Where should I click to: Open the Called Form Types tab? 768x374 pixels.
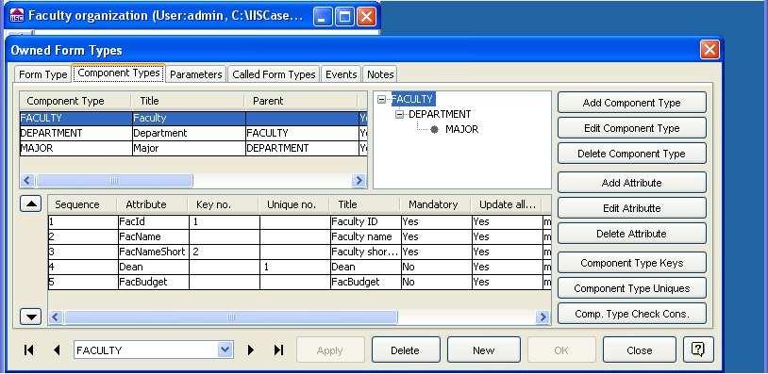tap(274, 74)
